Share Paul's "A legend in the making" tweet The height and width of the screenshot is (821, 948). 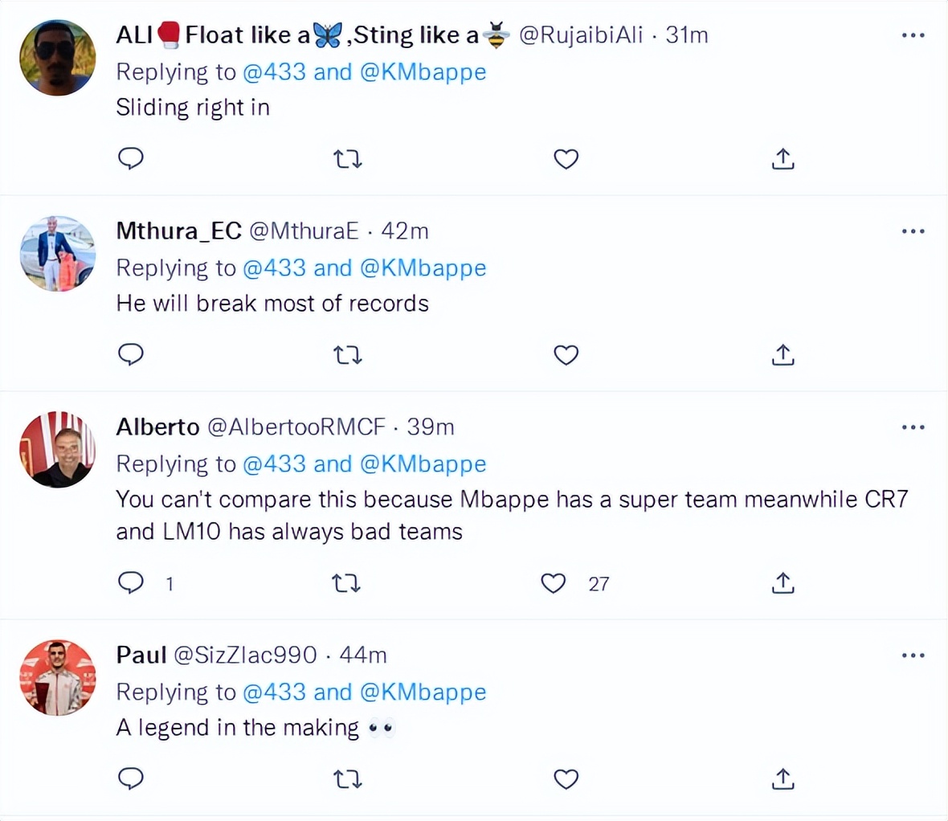coord(783,779)
